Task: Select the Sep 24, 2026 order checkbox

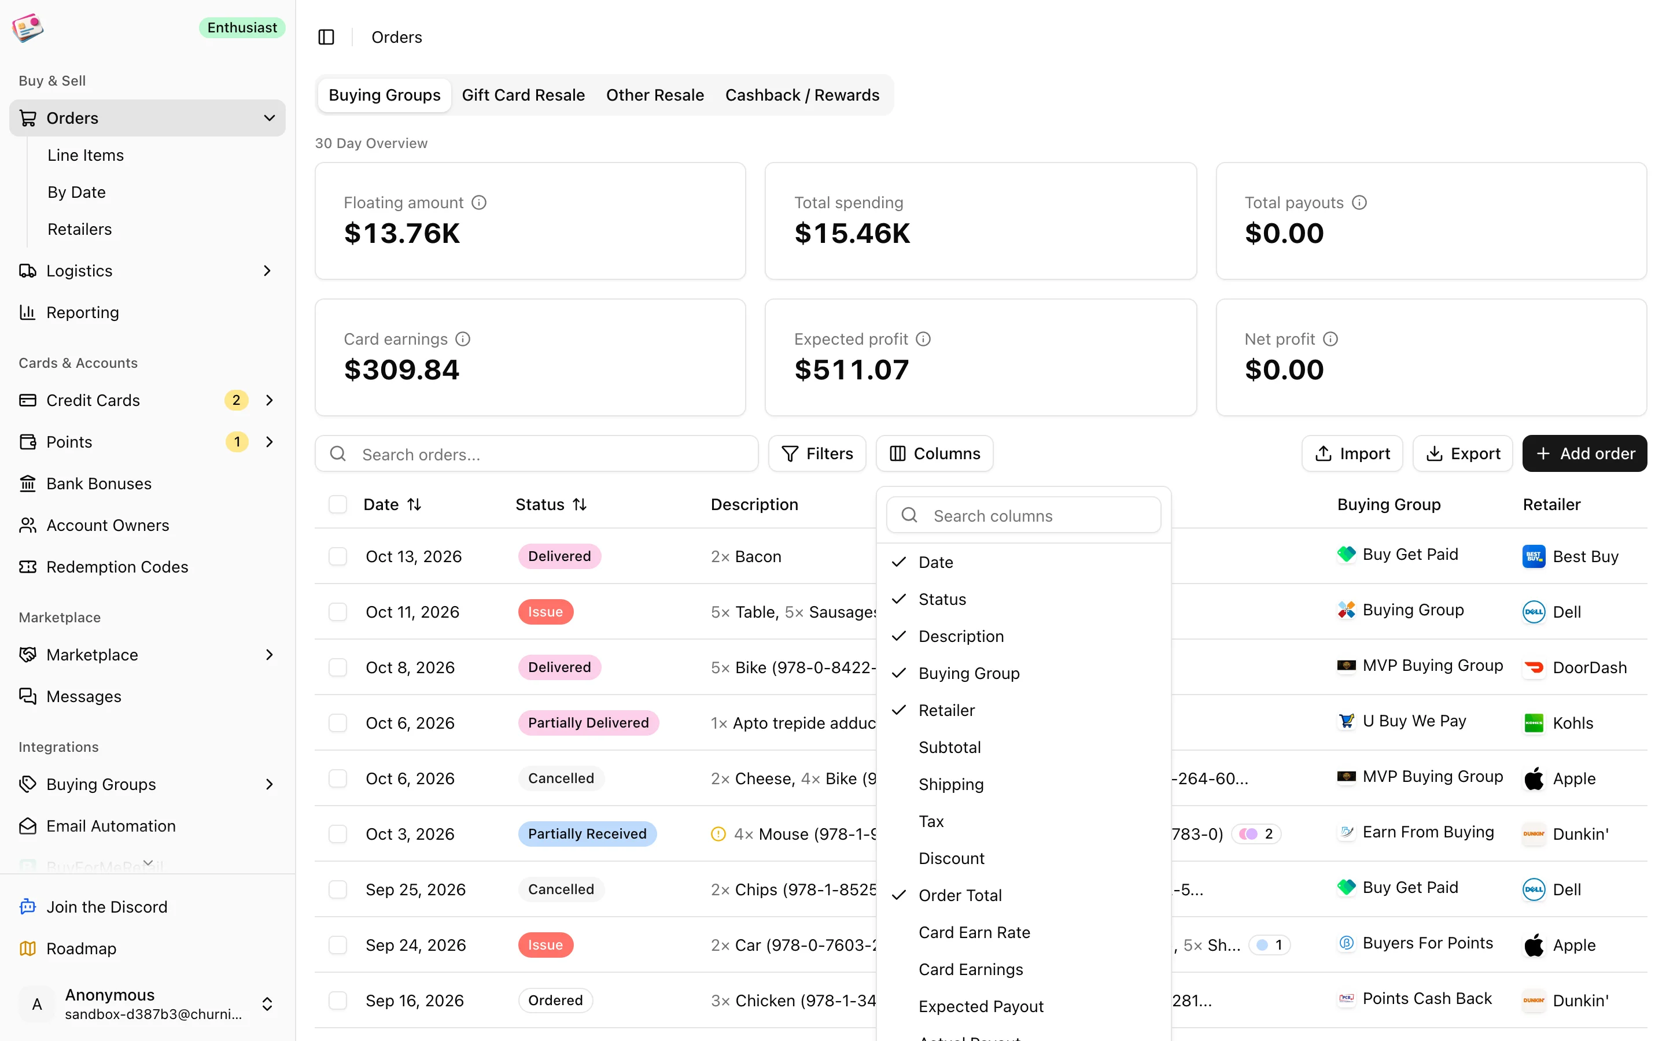Action: click(x=337, y=946)
